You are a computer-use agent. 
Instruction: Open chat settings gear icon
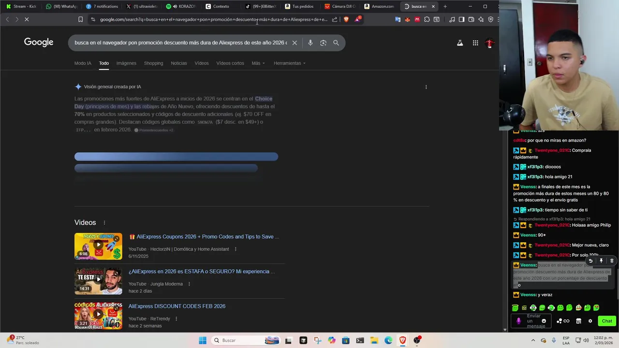pos(590,321)
